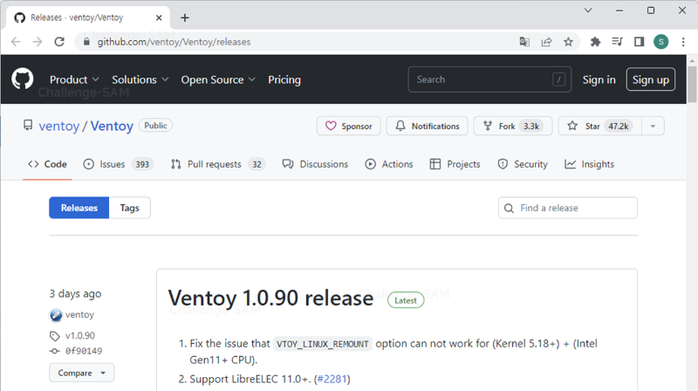
Task: Switch to the Security tab
Action: tap(523, 164)
